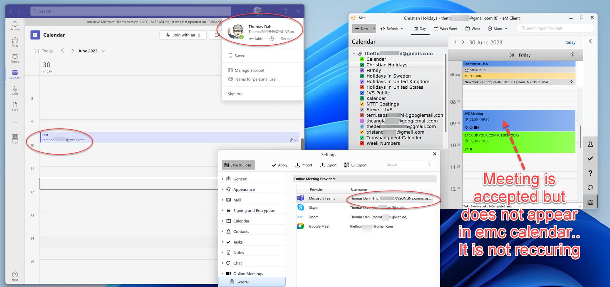The image size is (610, 287).
Task: Open JVS Meeting event
Action: click(519, 120)
